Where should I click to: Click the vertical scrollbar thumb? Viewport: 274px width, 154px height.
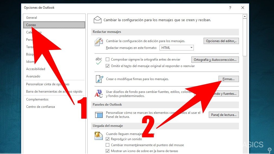click(245, 37)
